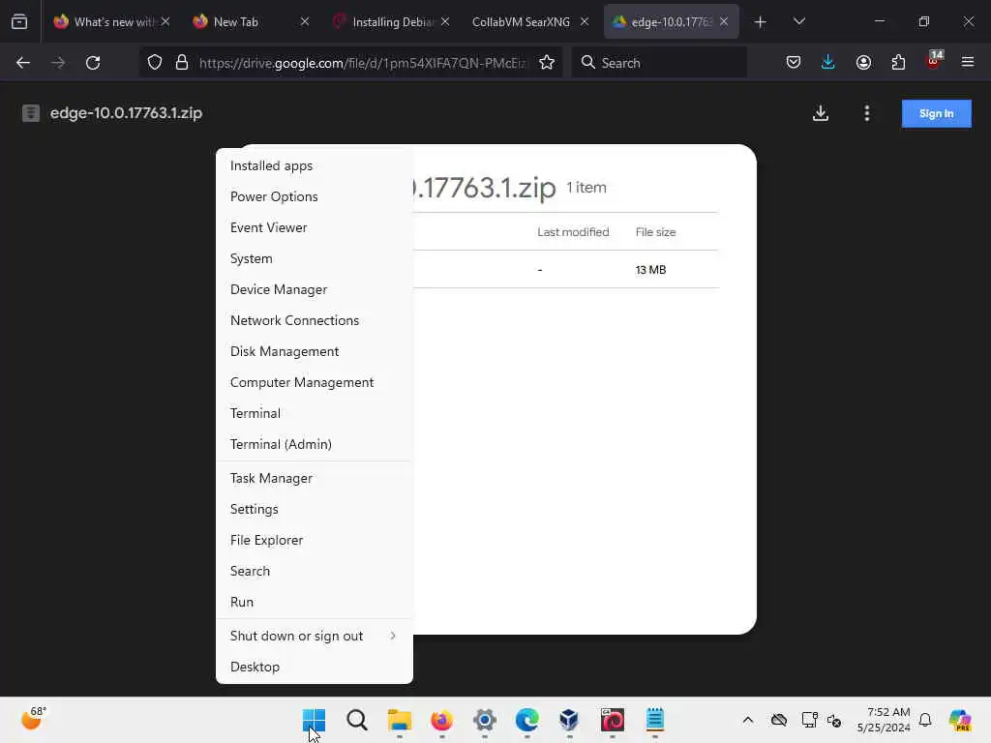This screenshot has height=743, width=991.
Task: List all tabs dropdown arrow
Action: 799,22
